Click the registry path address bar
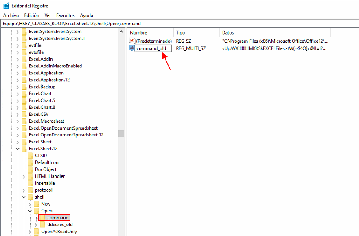The height and width of the screenshot is (236, 359). coord(179,24)
